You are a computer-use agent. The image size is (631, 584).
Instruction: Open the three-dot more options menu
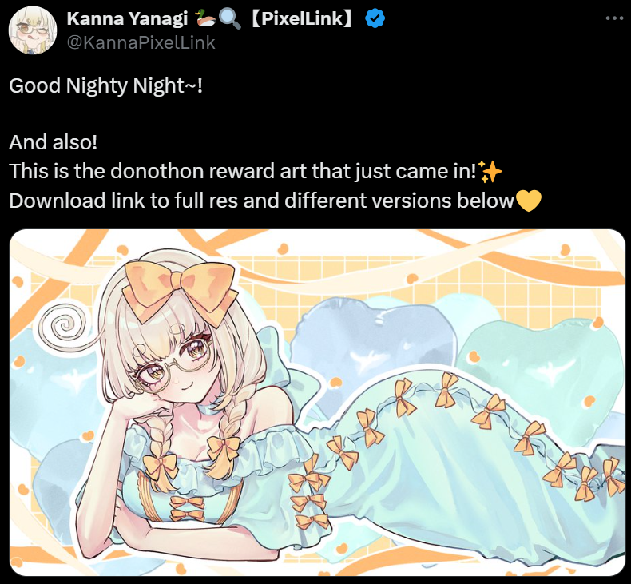tap(614, 18)
